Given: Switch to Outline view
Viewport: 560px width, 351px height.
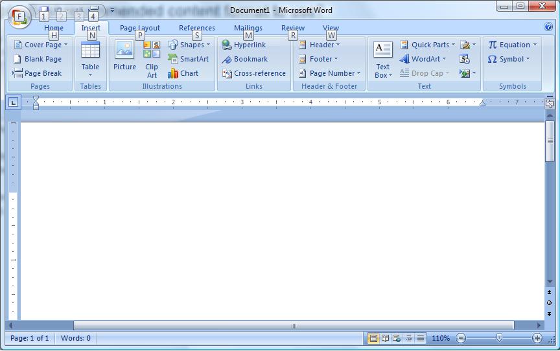Looking at the screenshot, I should click(x=408, y=338).
